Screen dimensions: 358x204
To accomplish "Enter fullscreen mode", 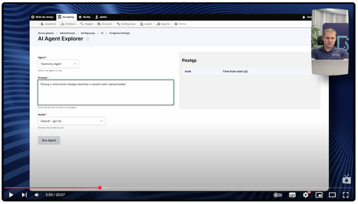I will pos(346,195).
